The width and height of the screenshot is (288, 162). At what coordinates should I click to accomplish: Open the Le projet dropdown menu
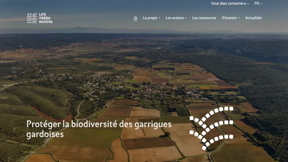click(x=151, y=18)
